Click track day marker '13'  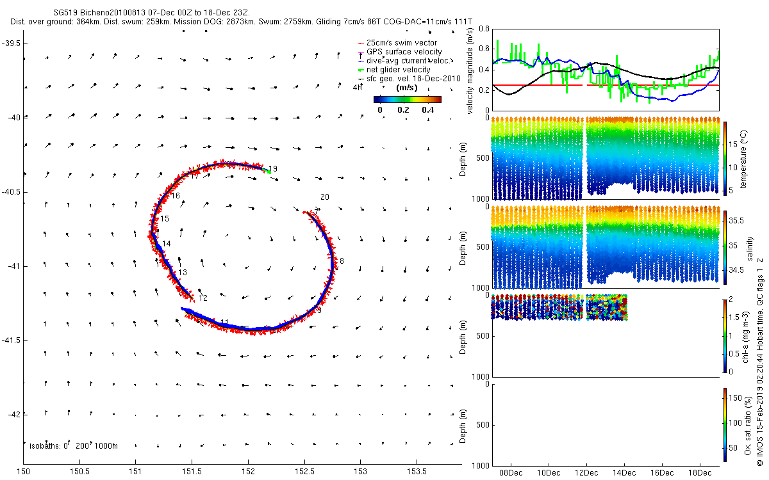tap(183, 273)
